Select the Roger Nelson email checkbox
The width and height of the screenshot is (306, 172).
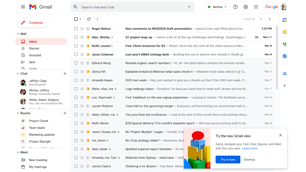coord(76,29)
